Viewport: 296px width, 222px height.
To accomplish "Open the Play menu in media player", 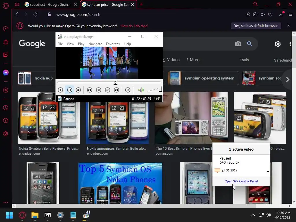I will (x=81, y=44).
